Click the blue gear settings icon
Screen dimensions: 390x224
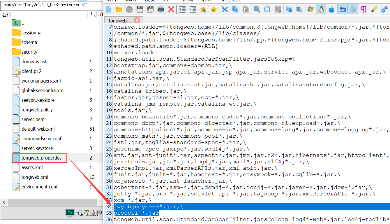coord(384,10)
